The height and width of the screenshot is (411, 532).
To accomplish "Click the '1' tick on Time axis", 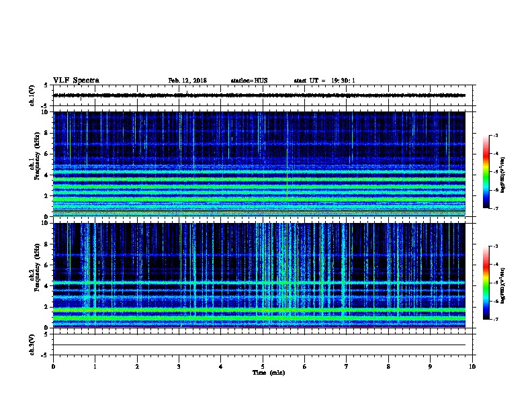I will click(95, 367).
